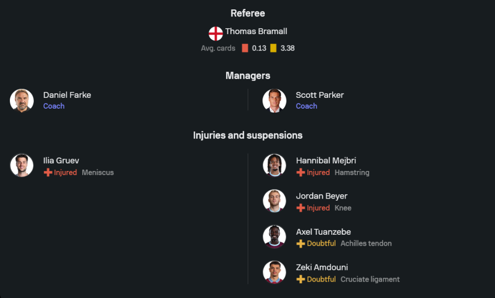
Task: Click the red injured cross for Ilia Gruev
Action: [x=48, y=172]
